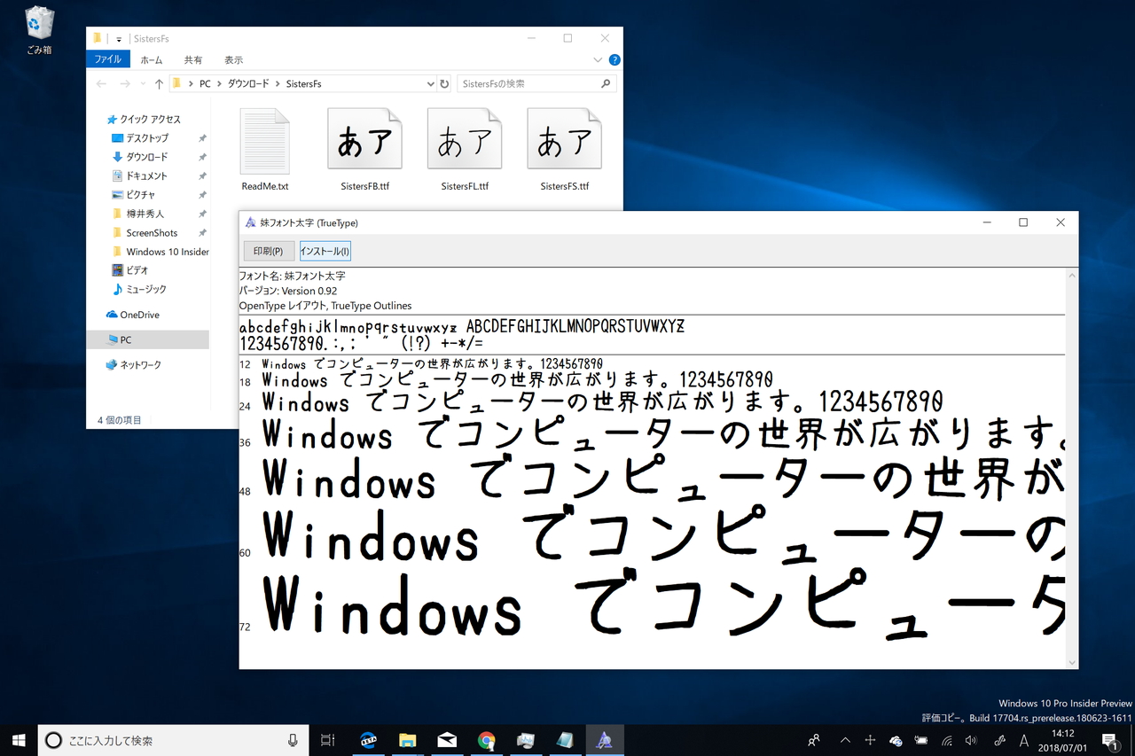This screenshot has height=756, width=1135.
Task: Unpin ドキュメント from Quick access
Action: pyautogui.click(x=200, y=175)
